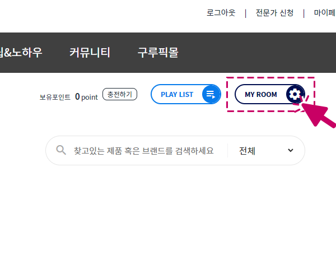Click the 로그아웃 logout link
This screenshot has height=269, width=336.
point(221,13)
